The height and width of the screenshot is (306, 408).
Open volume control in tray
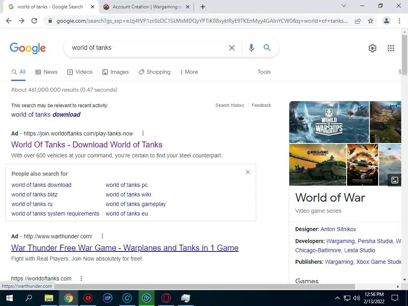pos(357,298)
